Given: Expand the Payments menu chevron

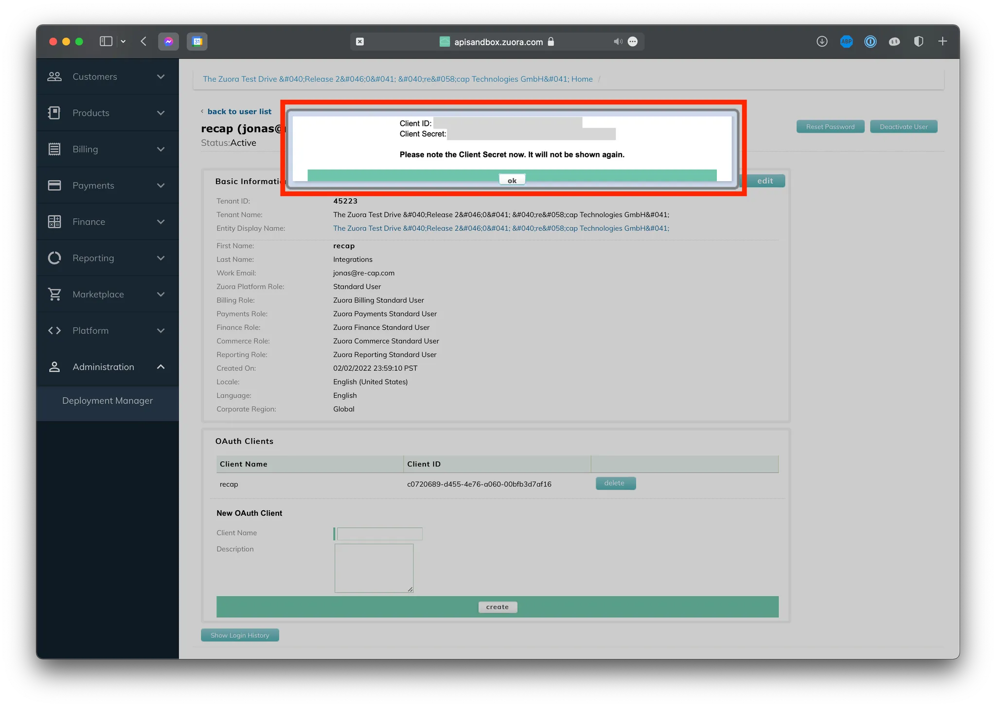Looking at the screenshot, I should 161,185.
